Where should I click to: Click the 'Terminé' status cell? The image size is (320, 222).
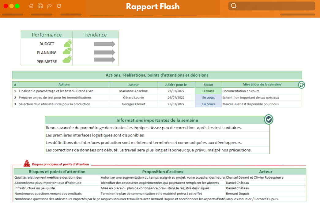208,91
